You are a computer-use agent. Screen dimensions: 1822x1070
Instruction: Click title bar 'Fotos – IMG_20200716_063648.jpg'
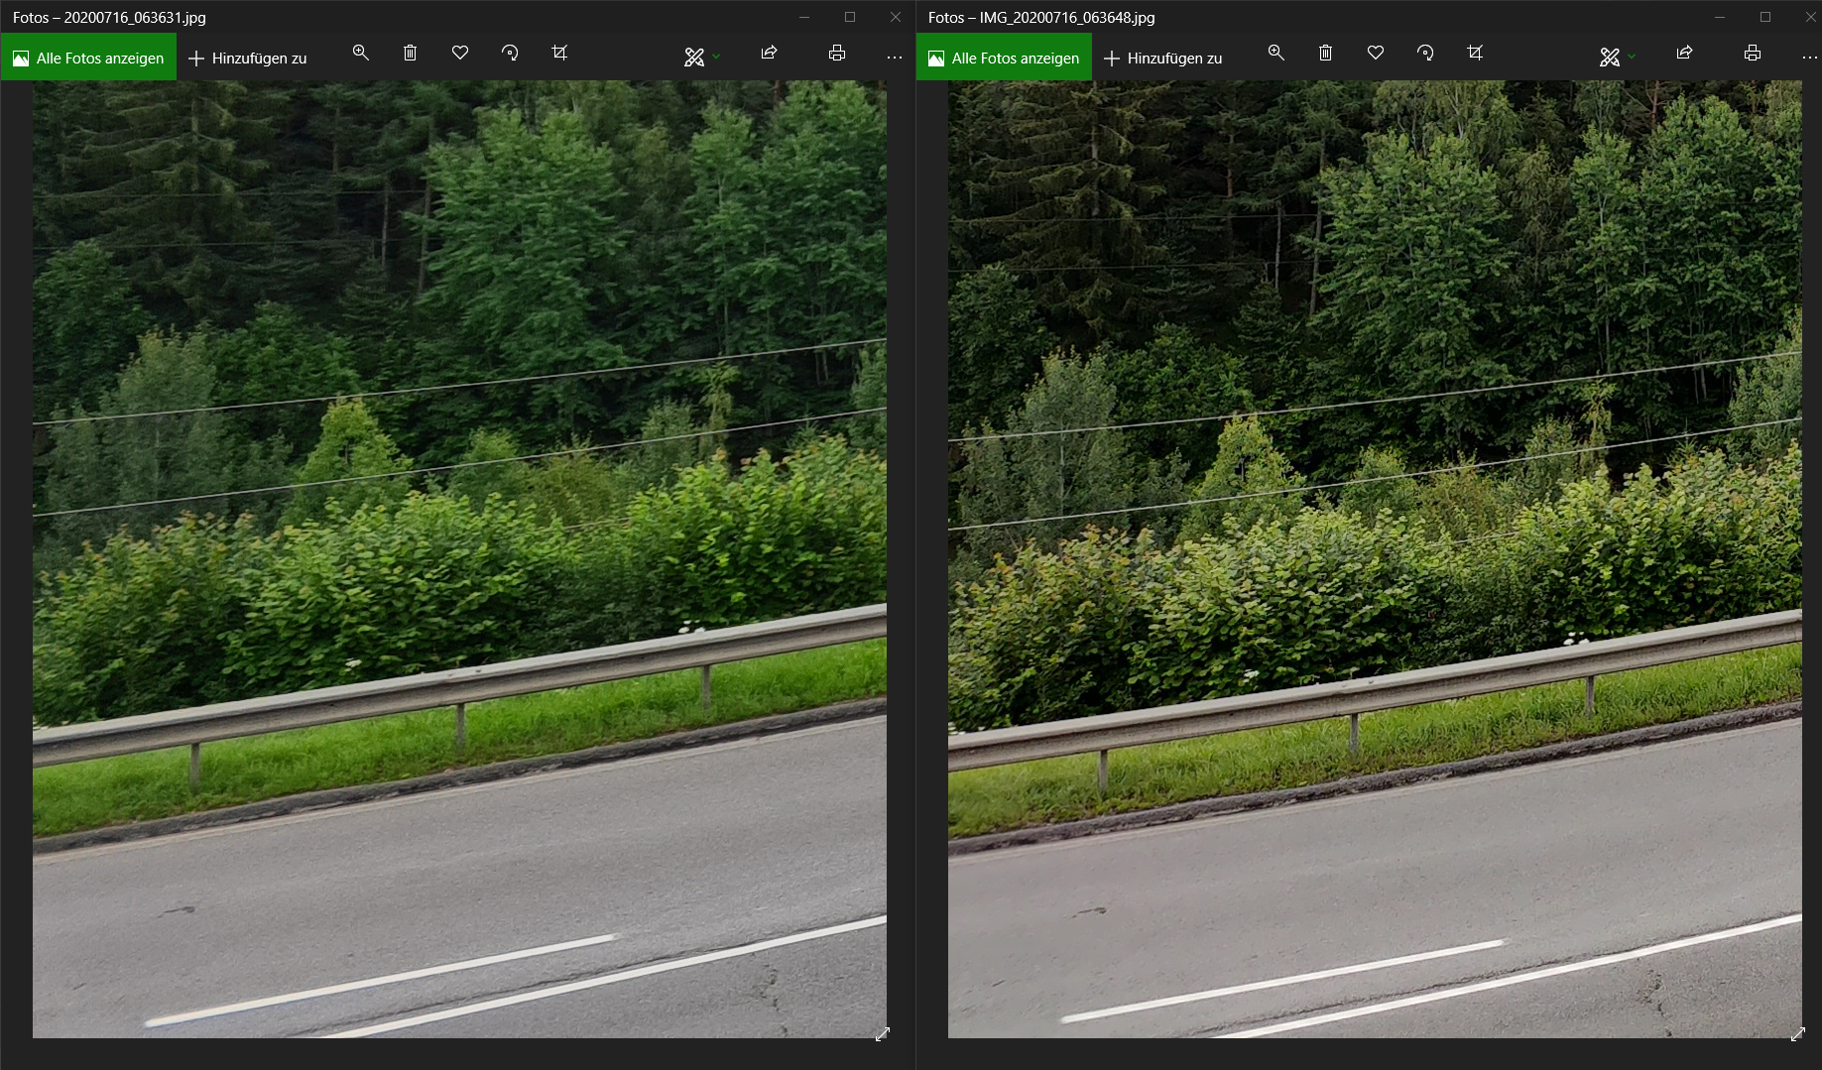tap(1041, 17)
